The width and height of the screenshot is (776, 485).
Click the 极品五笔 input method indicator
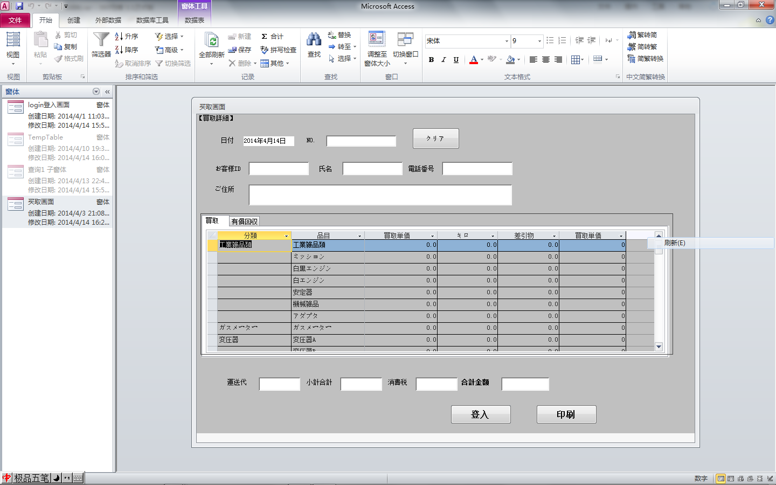click(31, 478)
